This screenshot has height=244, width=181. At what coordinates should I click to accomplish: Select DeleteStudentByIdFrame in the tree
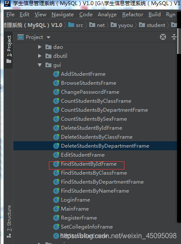(91, 128)
